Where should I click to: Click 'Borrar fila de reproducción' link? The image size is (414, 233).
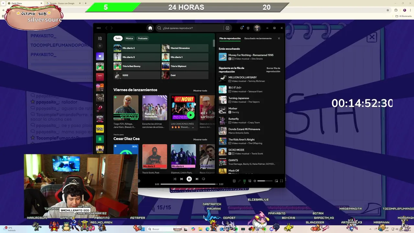[x=273, y=70]
